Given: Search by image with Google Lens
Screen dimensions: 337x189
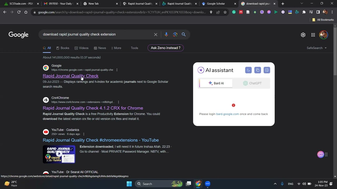Looking at the screenshot, I should pos(175,34).
